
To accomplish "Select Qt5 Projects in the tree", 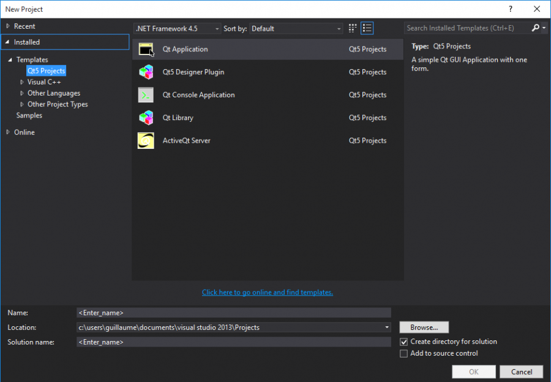I will click(47, 70).
